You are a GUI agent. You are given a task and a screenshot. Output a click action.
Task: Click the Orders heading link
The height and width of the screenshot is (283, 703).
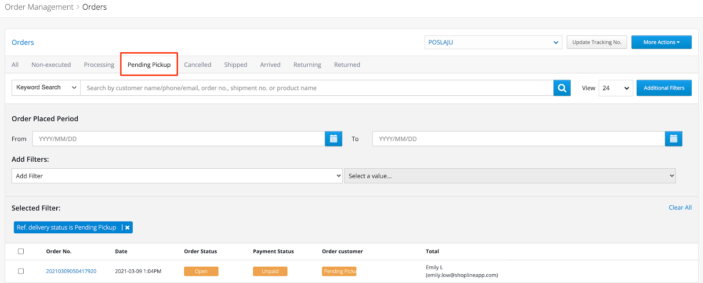pos(23,42)
